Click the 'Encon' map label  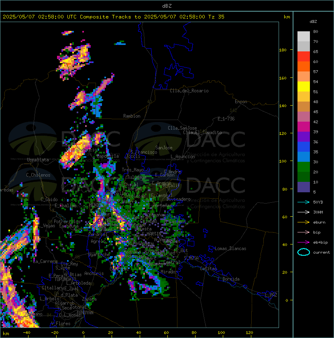coord(241,102)
